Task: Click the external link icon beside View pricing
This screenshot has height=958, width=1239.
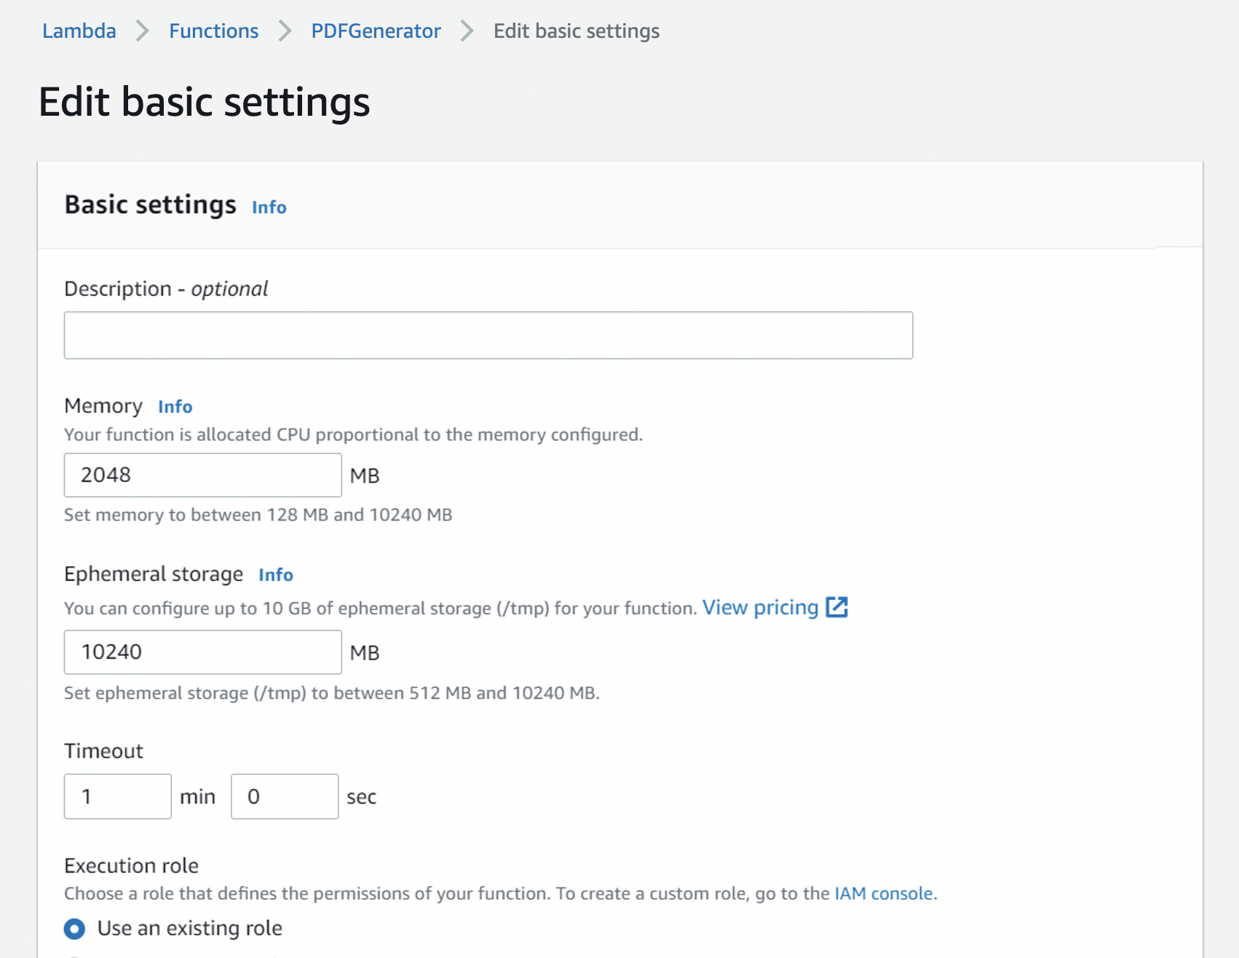Action: tap(836, 607)
